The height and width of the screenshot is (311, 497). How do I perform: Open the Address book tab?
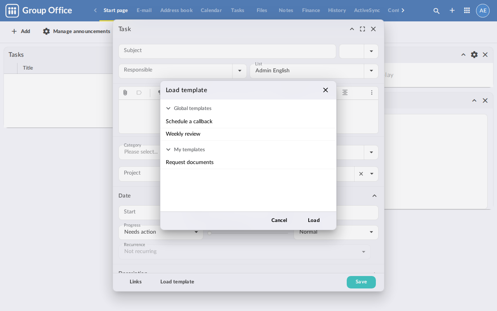[x=176, y=10]
